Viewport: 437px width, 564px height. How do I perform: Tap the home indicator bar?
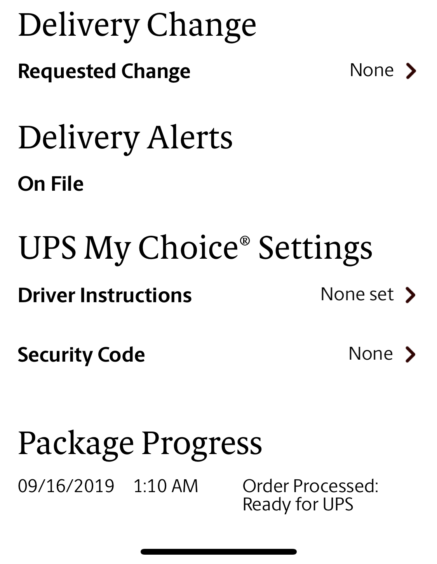click(x=218, y=552)
